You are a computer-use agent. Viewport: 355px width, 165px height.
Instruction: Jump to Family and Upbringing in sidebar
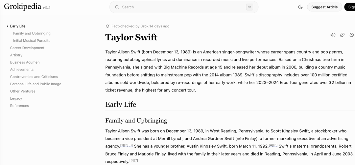coord(32,33)
